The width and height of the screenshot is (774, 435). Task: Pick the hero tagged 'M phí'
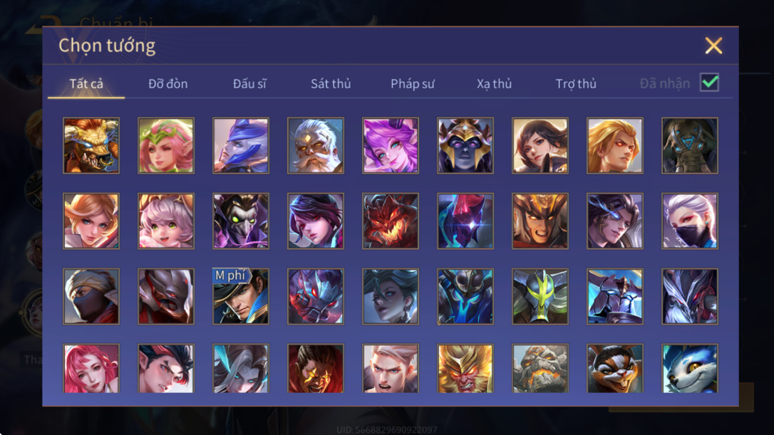pyautogui.click(x=241, y=296)
